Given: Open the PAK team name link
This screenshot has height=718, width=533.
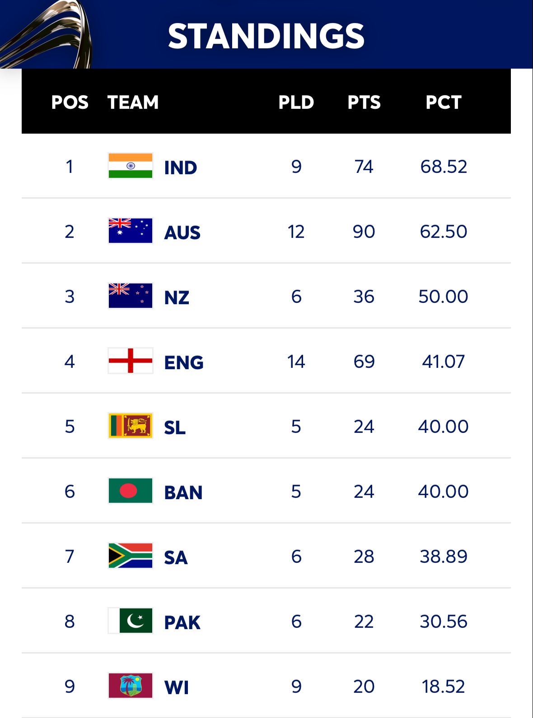Looking at the screenshot, I should (x=182, y=623).
